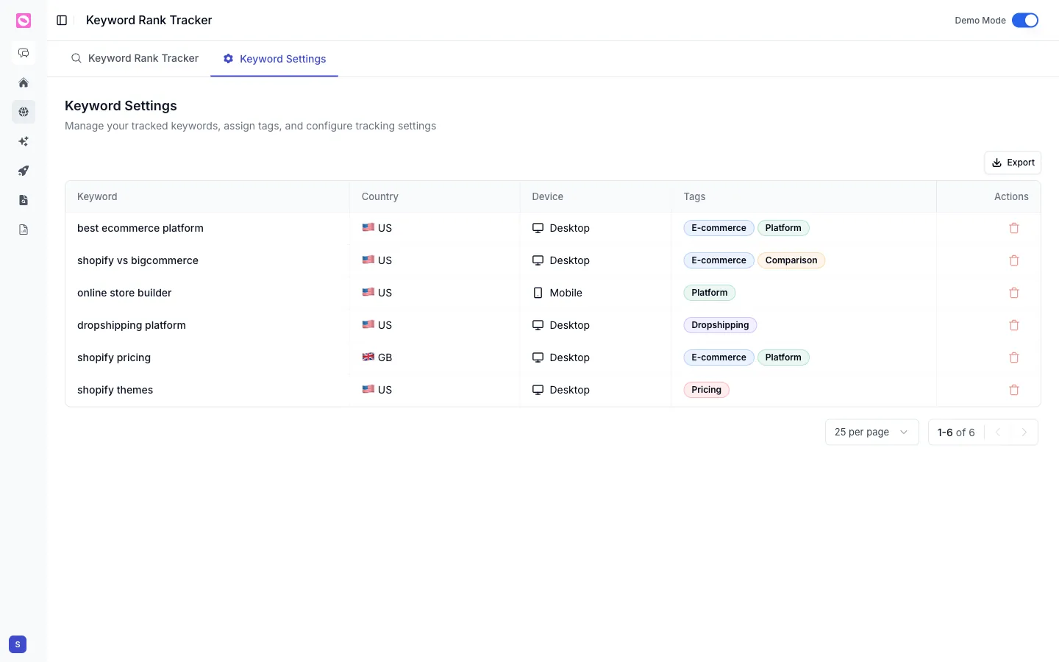Viewport: 1059px width, 662px height.
Task: Go to the next page arrow
Action: (x=1024, y=433)
